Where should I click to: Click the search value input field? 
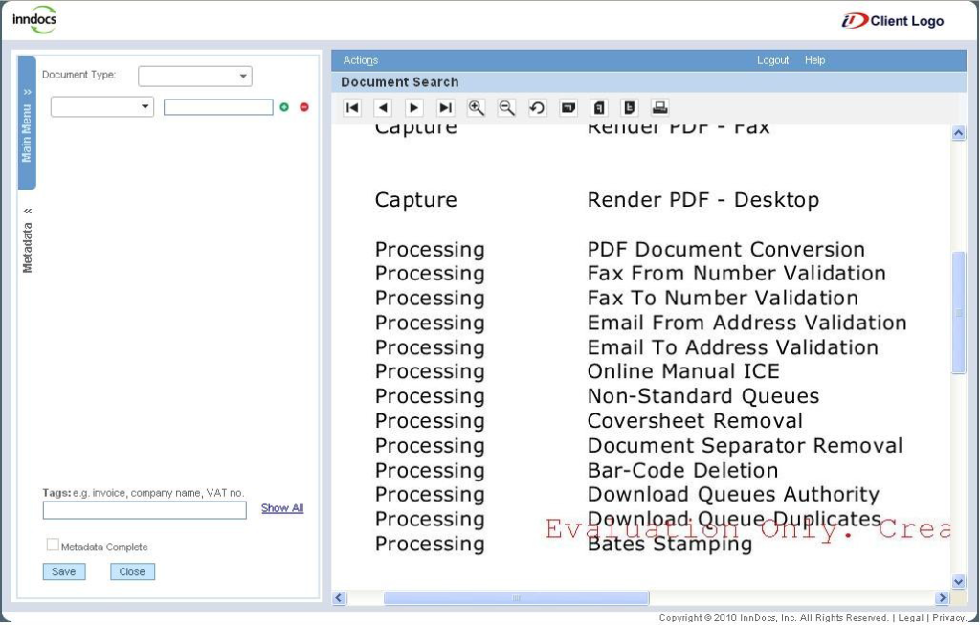click(218, 107)
